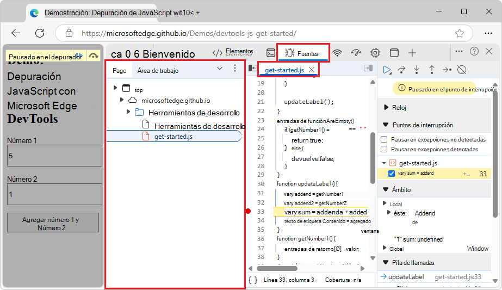
Task: Click the code editor vertical scrollbar
Action: (x=373, y=158)
